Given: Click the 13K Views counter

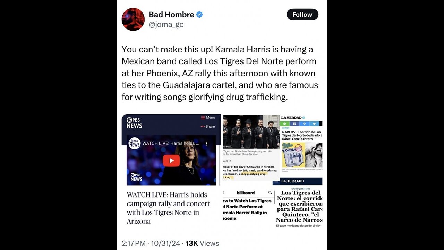Looking at the screenshot, I should (x=202, y=243).
